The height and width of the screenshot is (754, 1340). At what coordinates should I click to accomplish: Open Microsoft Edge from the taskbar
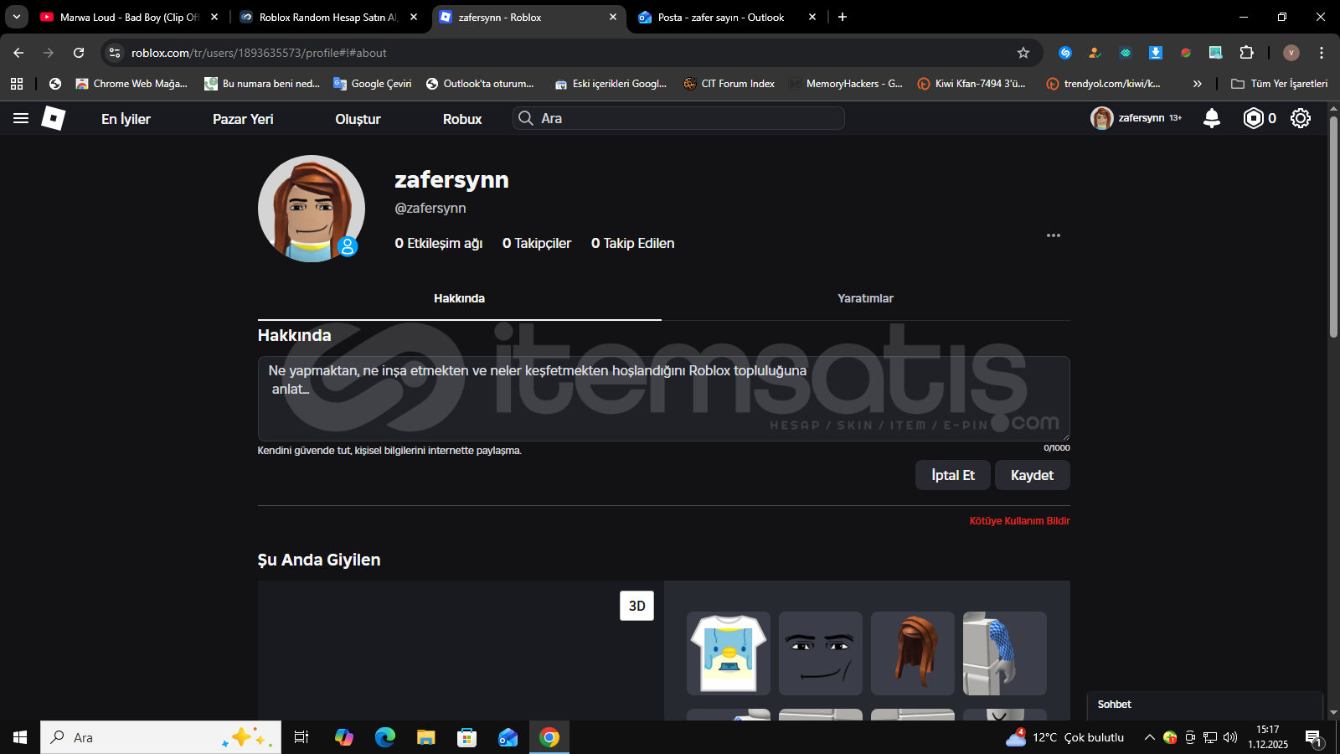(385, 737)
